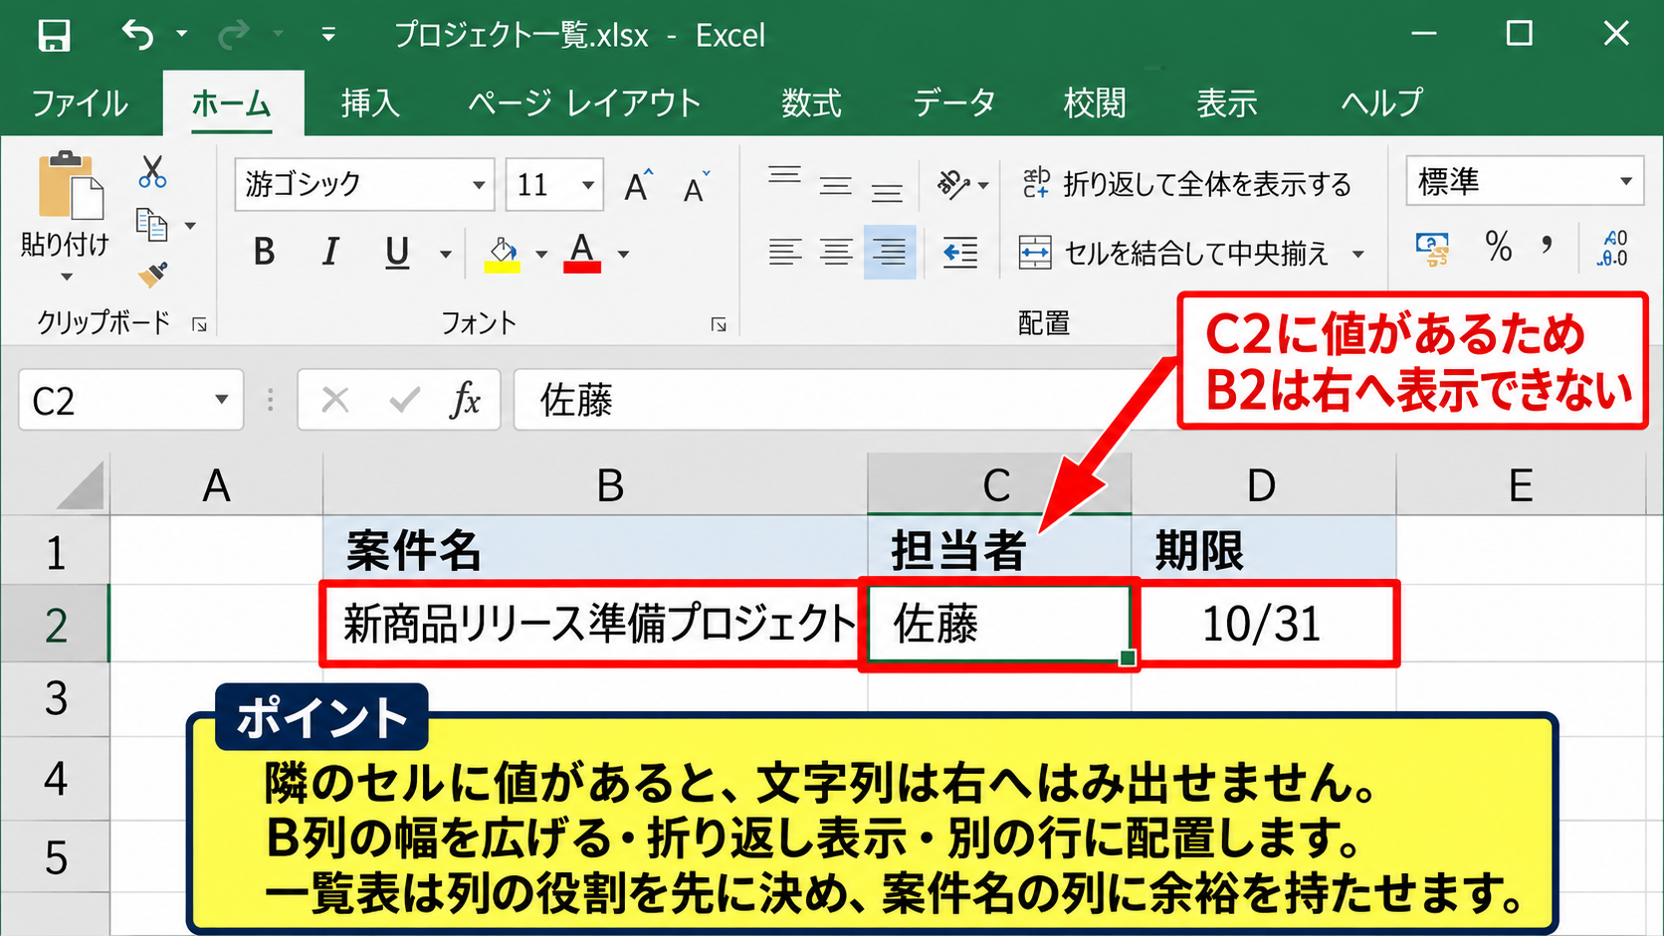
Task: Open the ページ レイアウト tab
Action: (584, 103)
